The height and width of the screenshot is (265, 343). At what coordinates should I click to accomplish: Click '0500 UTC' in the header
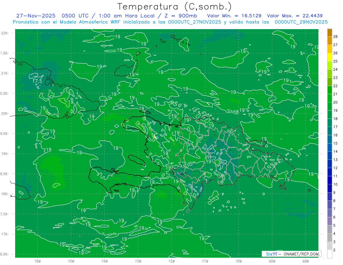pyautogui.click(x=75, y=16)
